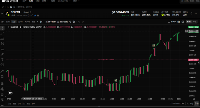The width and height of the screenshot is (200, 108).
Task: Select the Text annotation tool
Action: (2, 59)
